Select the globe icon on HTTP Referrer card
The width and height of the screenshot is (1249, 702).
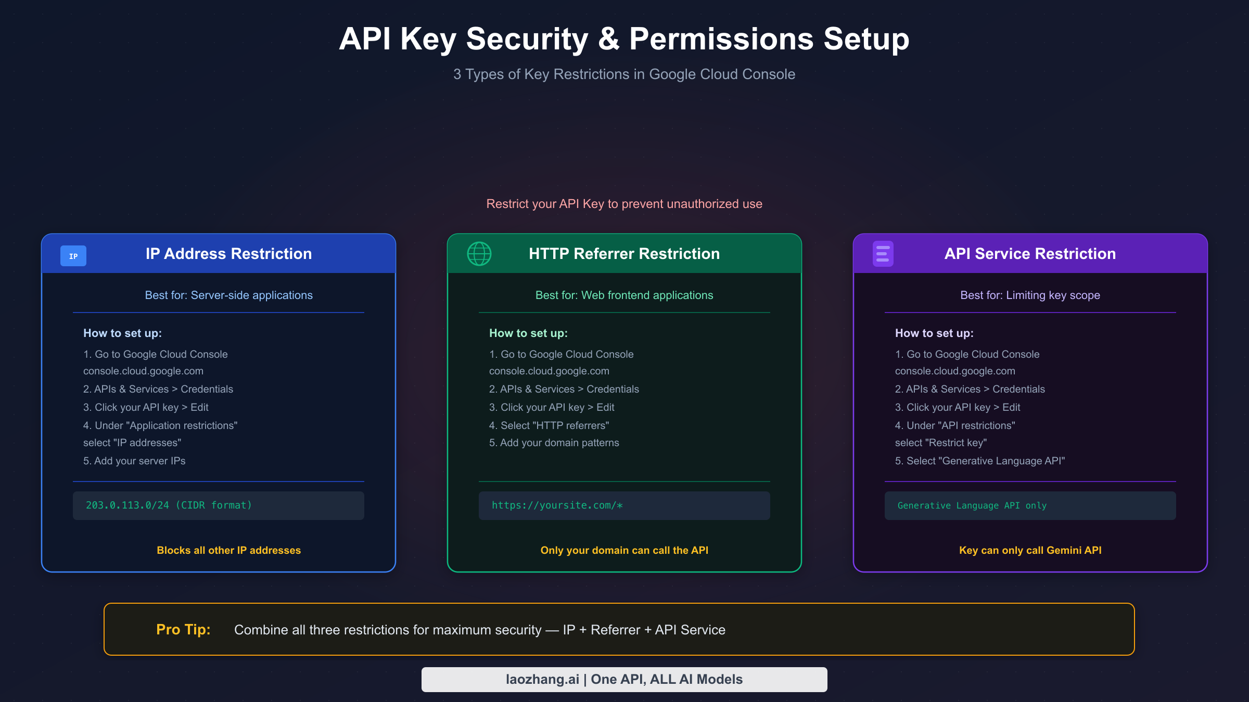point(479,254)
